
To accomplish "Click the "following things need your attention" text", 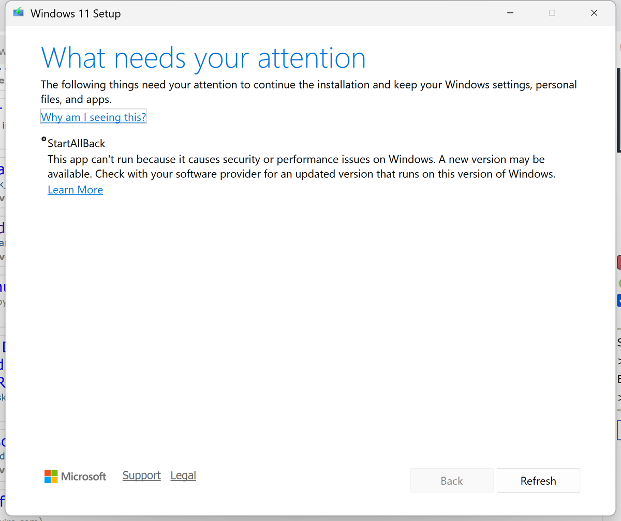I will [309, 91].
